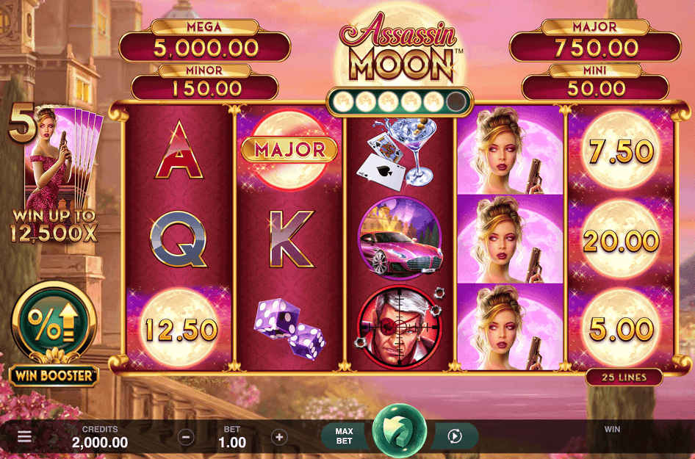695x459 pixels.
Task: Open the 25 LINES paytable label
Action: coord(624,377)
